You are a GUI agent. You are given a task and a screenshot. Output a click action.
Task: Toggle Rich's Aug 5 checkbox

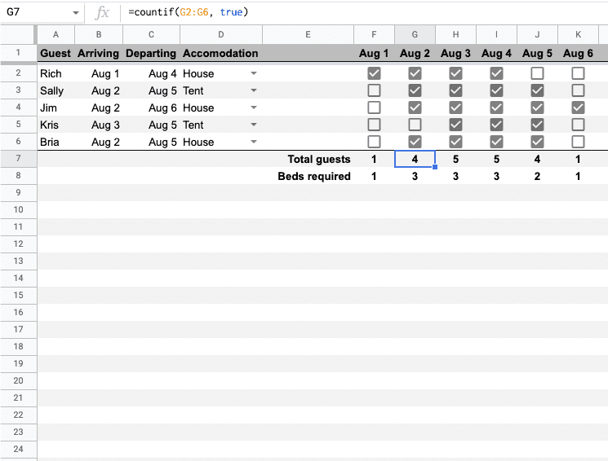tap(537, 73)
